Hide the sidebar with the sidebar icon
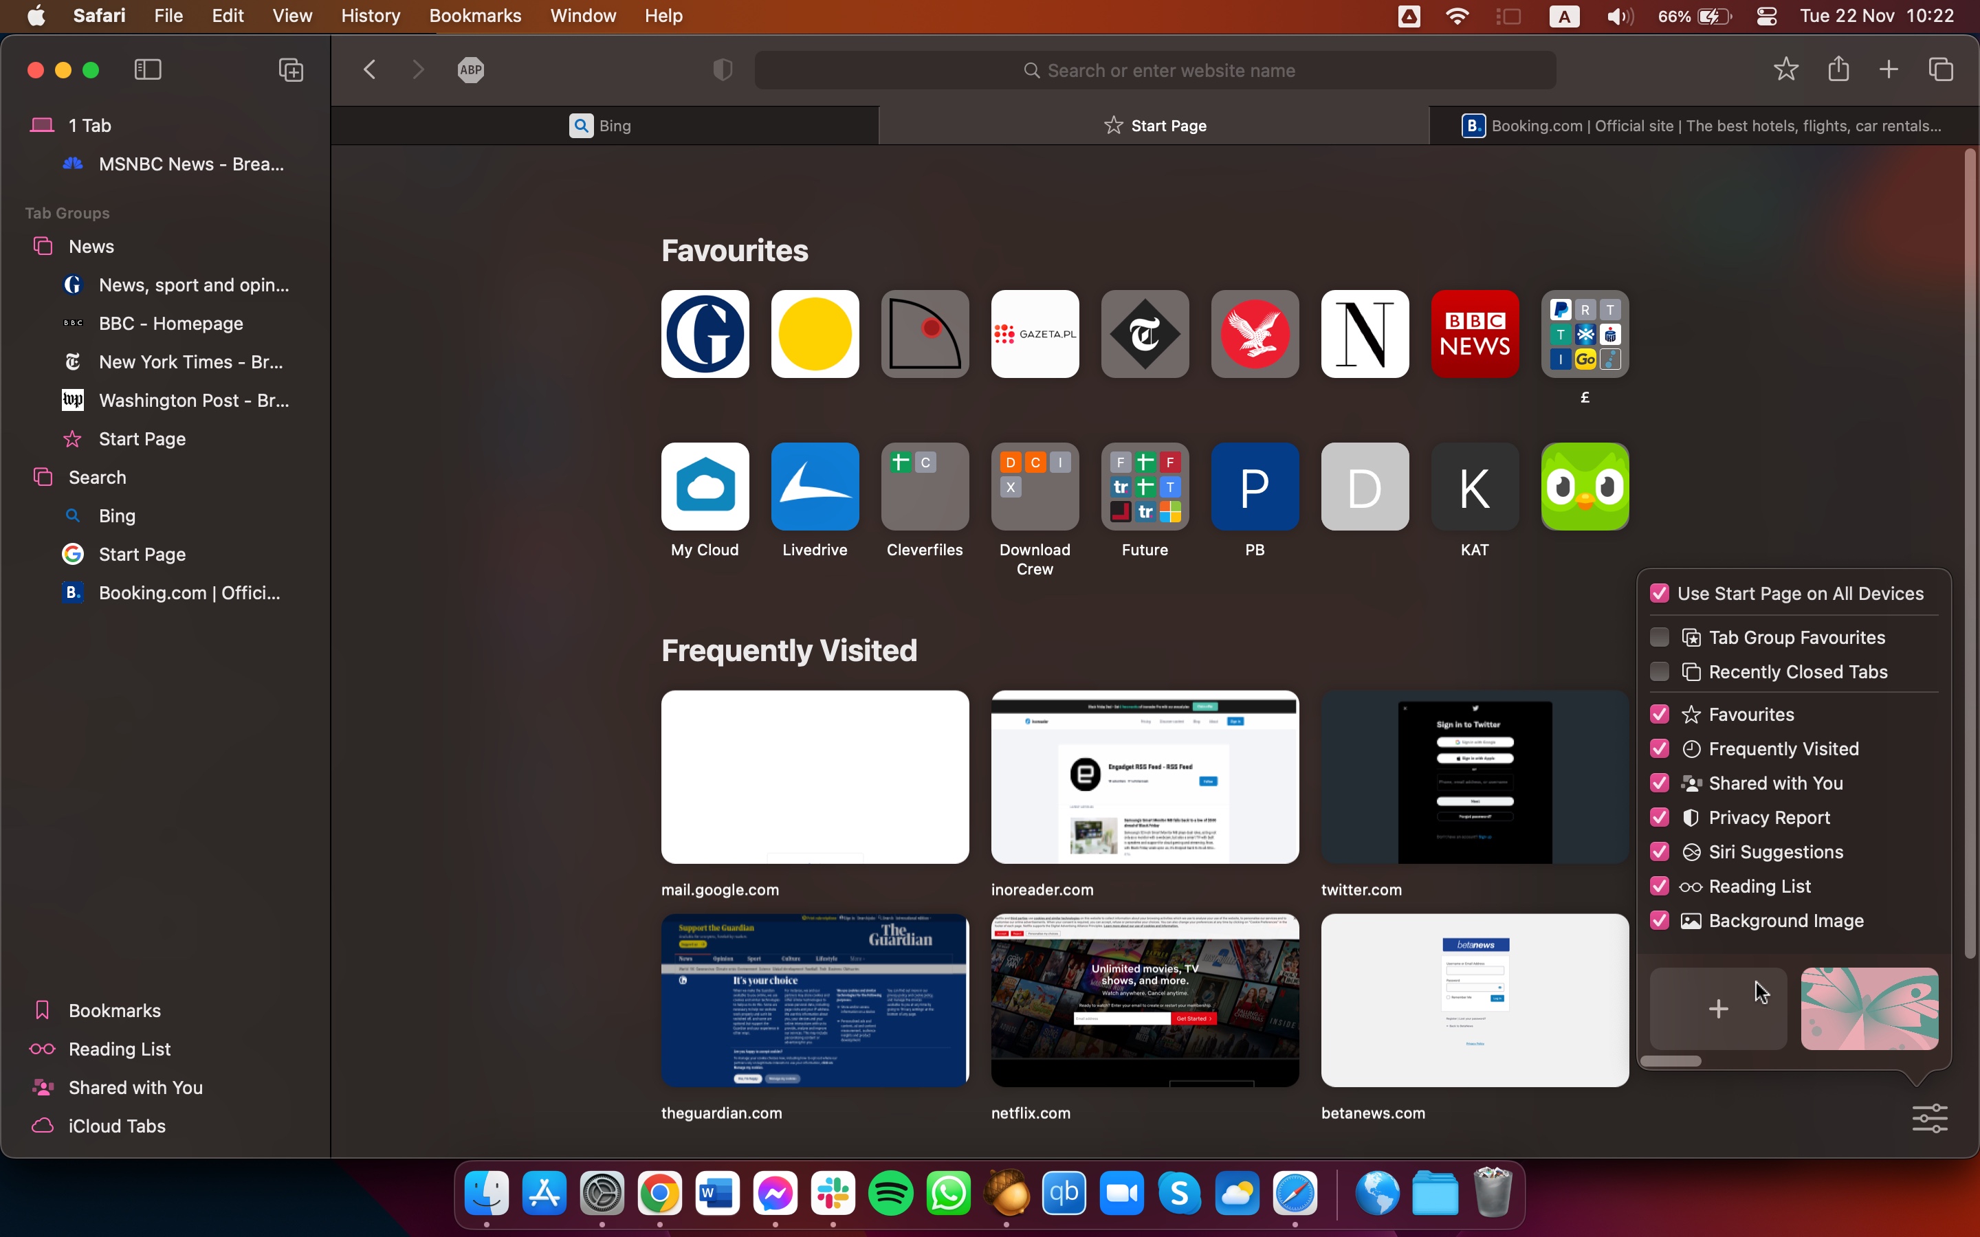The image size is (1980, 1237). coord(147,69)
